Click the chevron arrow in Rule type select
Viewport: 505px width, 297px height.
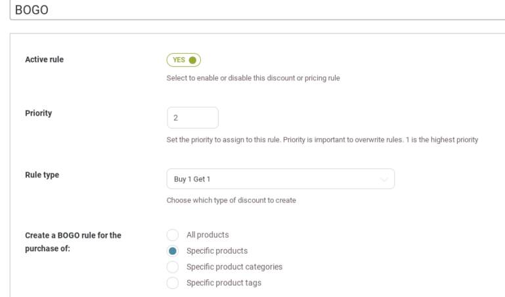coord(384,179)
